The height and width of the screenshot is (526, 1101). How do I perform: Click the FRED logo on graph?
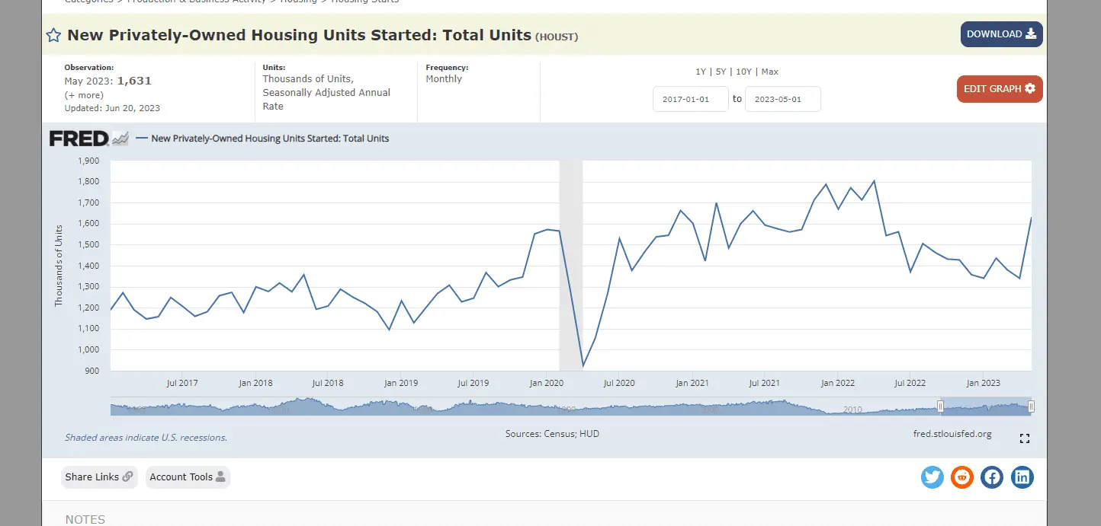[x=88, y=139]
